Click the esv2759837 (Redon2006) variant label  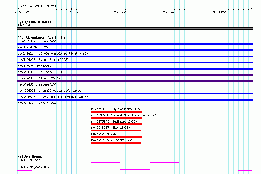(x=37, y=41)
